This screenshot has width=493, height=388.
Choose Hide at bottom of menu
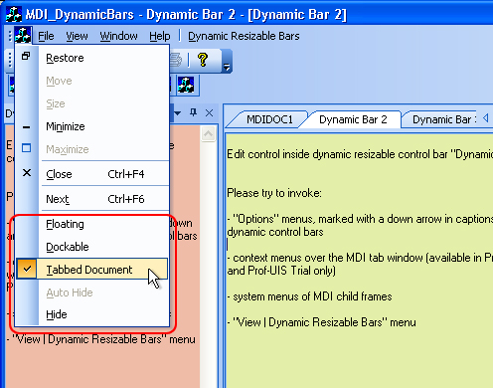coord(92,314)
